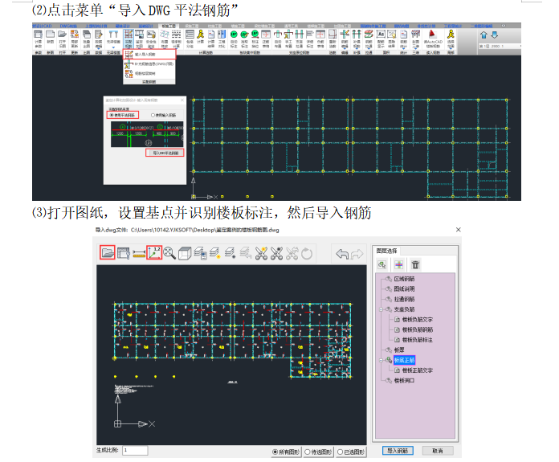Select the 板厚 tree item
The height and width of the screenshot is (462, 559).
tap(399, 350)
